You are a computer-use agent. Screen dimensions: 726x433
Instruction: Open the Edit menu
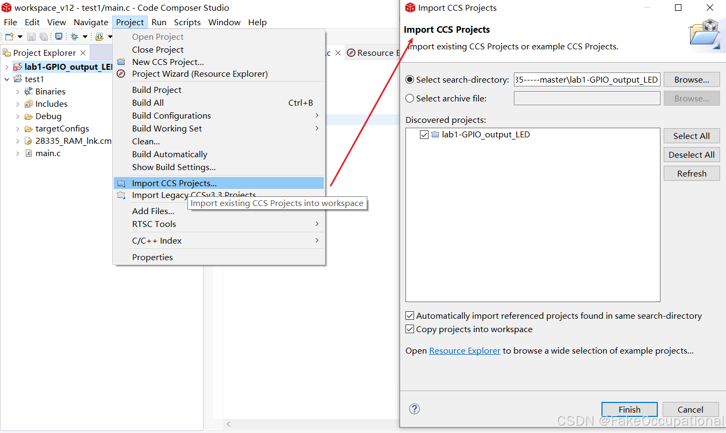pyautogui.click(x=32, y=22)
